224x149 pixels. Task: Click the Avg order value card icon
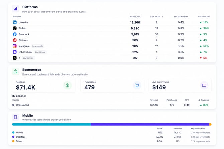point(204,85)
